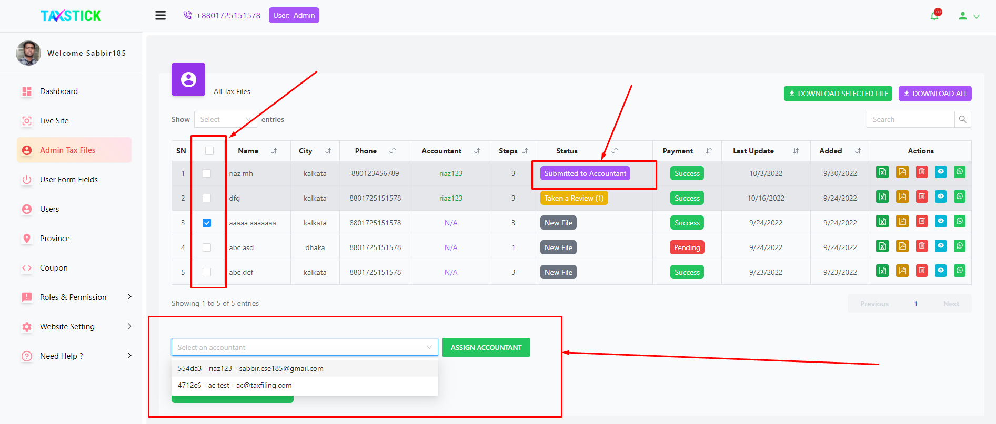This screenshot has height=424, width=996.
Task: Export abc def file to Excel
Action: [x=882, y=271]
